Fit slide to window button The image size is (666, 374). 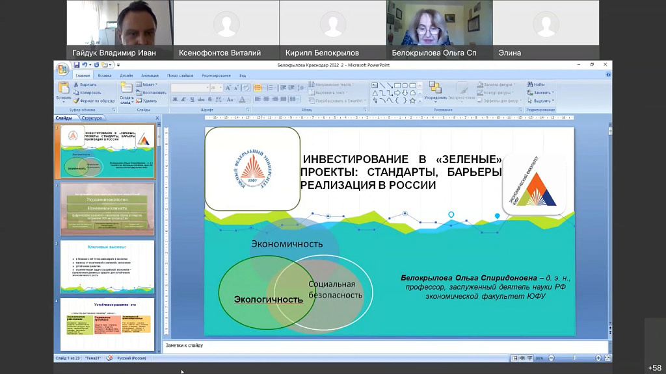coord(607,358)
